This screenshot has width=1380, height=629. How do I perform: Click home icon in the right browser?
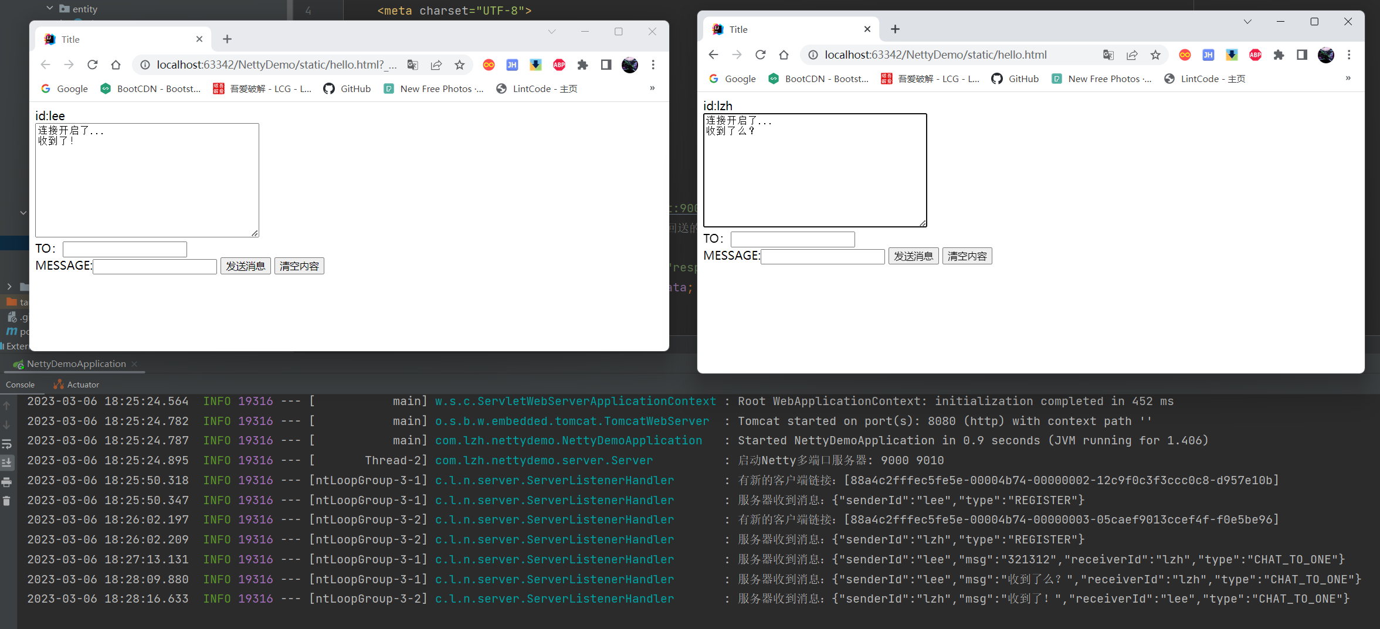point(784,55)
